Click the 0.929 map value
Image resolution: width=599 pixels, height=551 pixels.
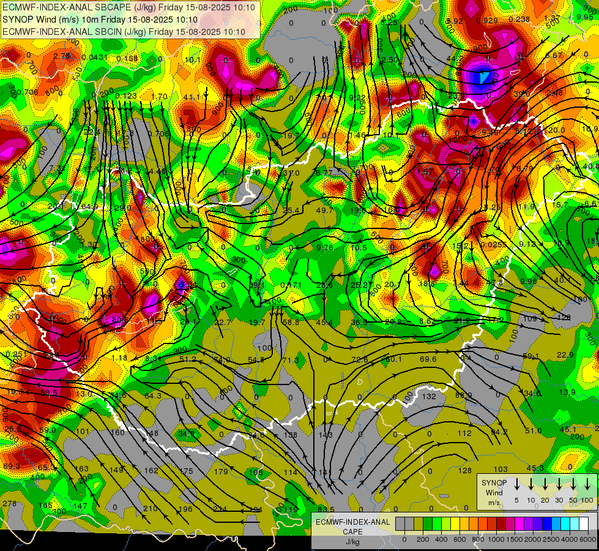point(487,21)
